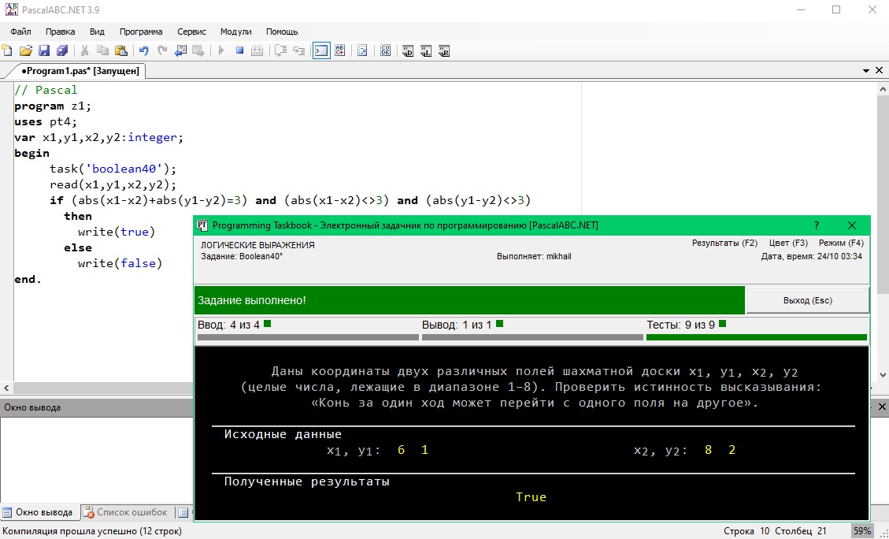Toggle the output window toolbar button
Viewport: 889px width, 539px height.
(x=321, y=51)
